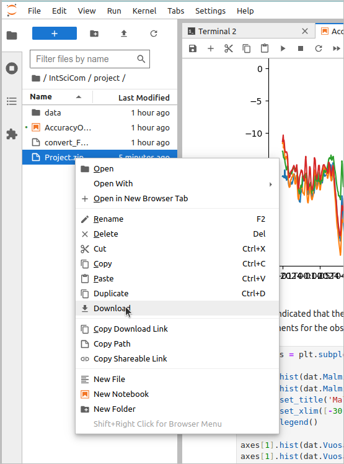Restart kernel and run all cells icon
Screen dimensions: 344x464
pos(337,48)
